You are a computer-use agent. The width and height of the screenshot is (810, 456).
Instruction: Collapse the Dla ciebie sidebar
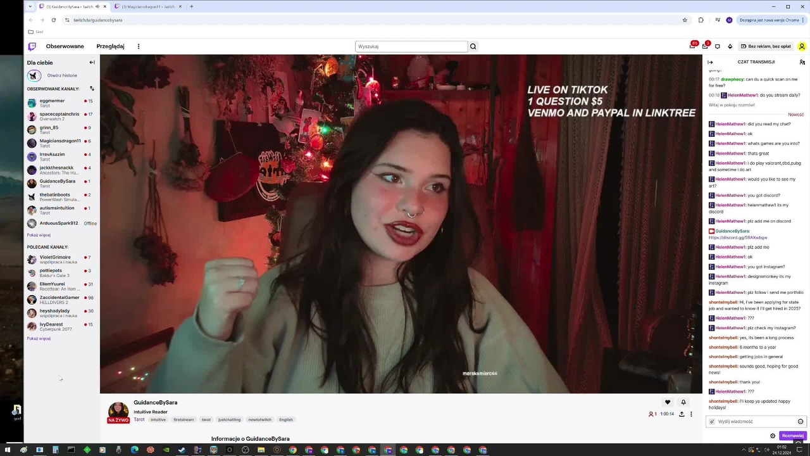[x=92, y=62]
